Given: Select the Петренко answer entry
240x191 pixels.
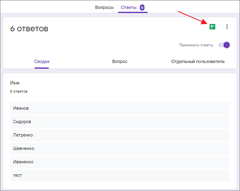Looking at the screenshot, I should coord(120,135).
